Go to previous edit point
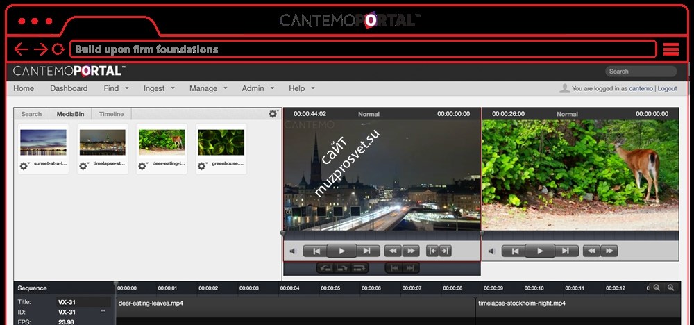Viewport: 694px width, 325px height. click(x=394, y=268)
